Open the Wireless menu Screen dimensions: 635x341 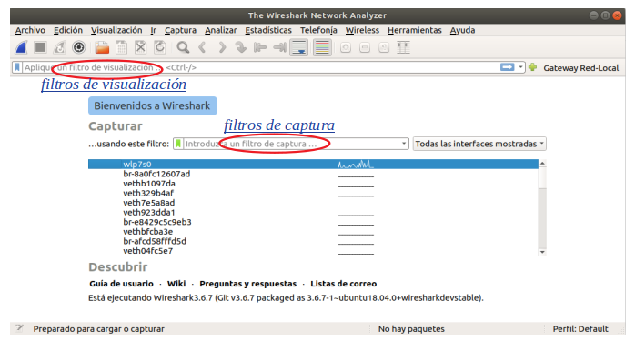[362, 30]
